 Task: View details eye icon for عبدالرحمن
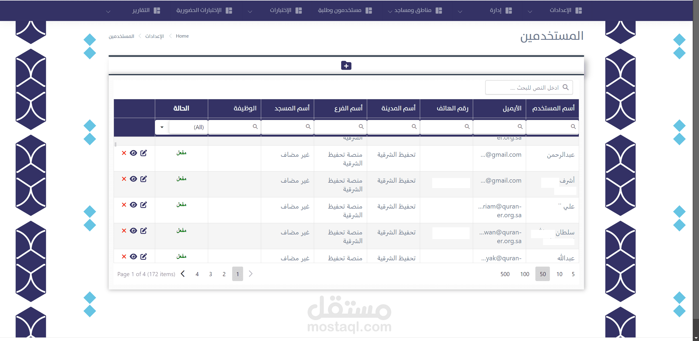click(133, 153)
